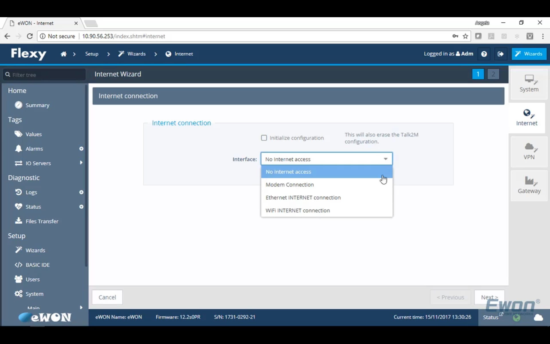Bookmark this page with star icon
This screenshot has height=344, width=550.
click(465, 36)
